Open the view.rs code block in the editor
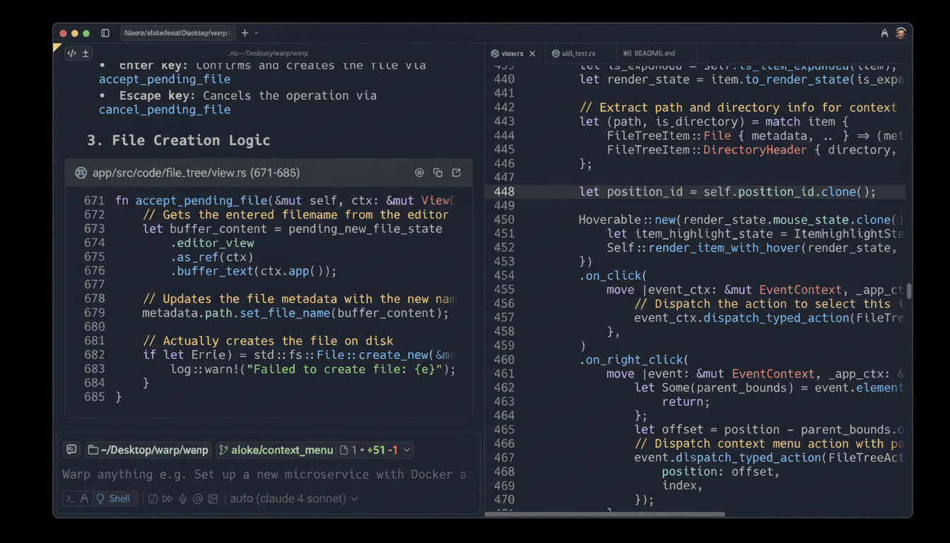The image size is (950, 543). pos(456,173)
